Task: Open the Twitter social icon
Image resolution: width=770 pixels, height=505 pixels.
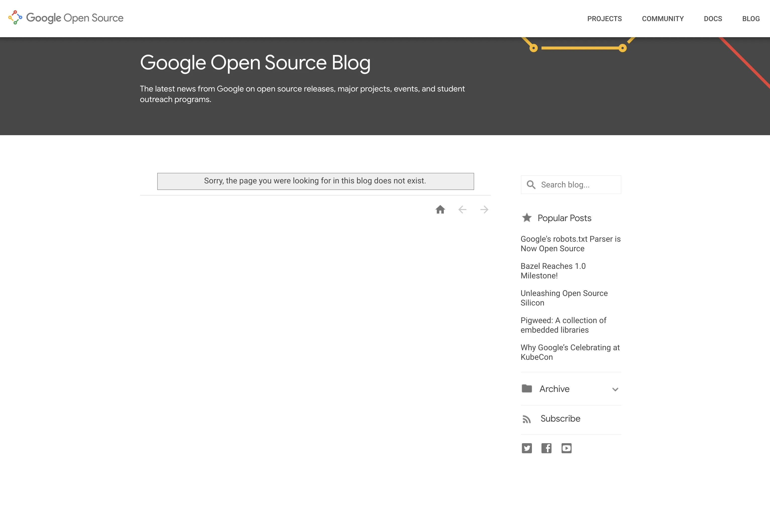Action: 527,448
